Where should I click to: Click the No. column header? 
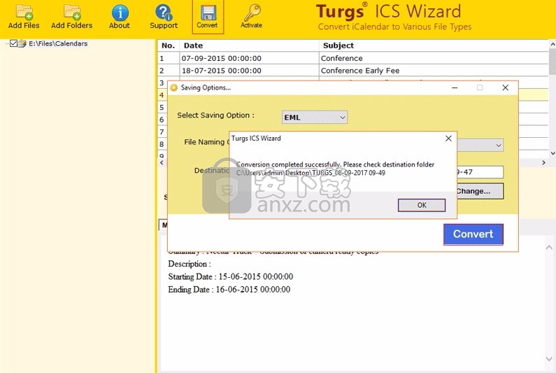169,45
